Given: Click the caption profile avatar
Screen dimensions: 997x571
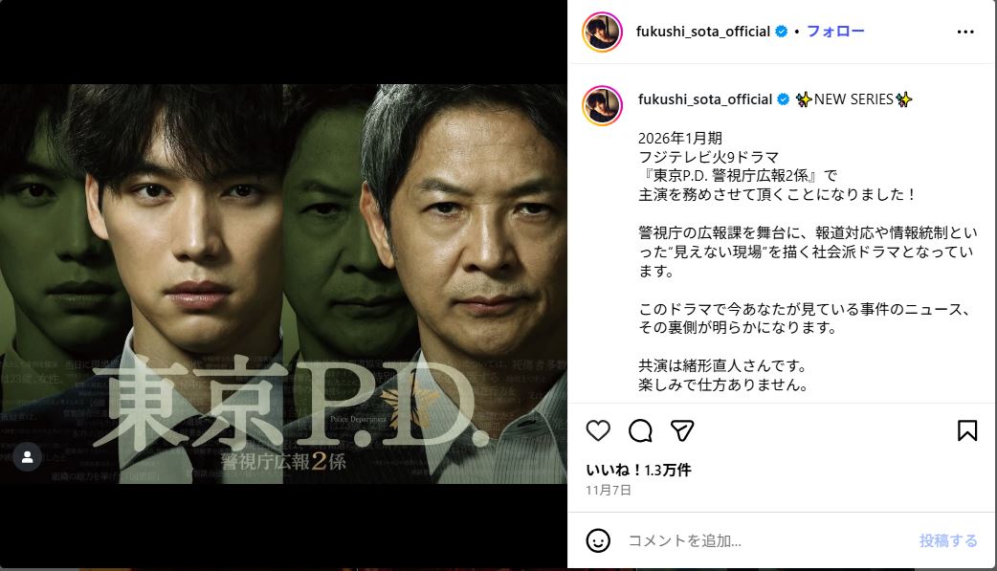Looking at the screenshot, I should tap(602, 105).
